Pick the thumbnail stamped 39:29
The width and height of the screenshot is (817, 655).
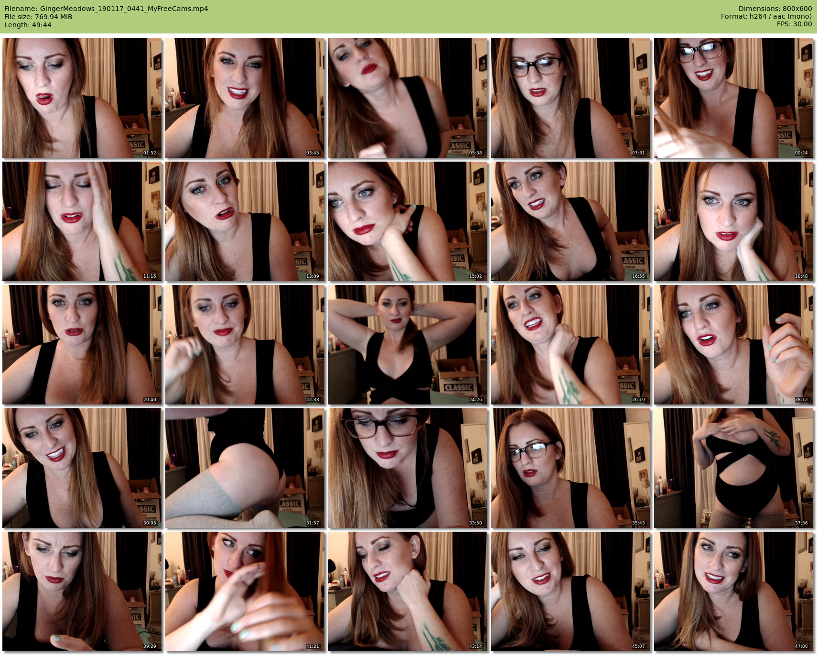82,591
